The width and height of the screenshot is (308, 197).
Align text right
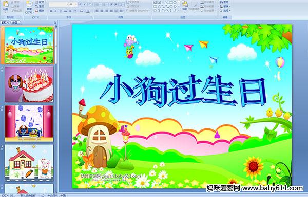tap(107, 11)
